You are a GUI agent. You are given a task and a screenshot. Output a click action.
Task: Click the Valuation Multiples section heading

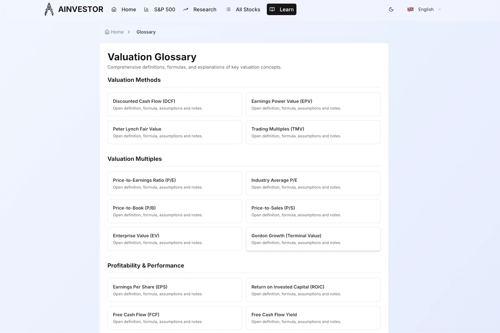pyautogui.click(x=135, y=159)
